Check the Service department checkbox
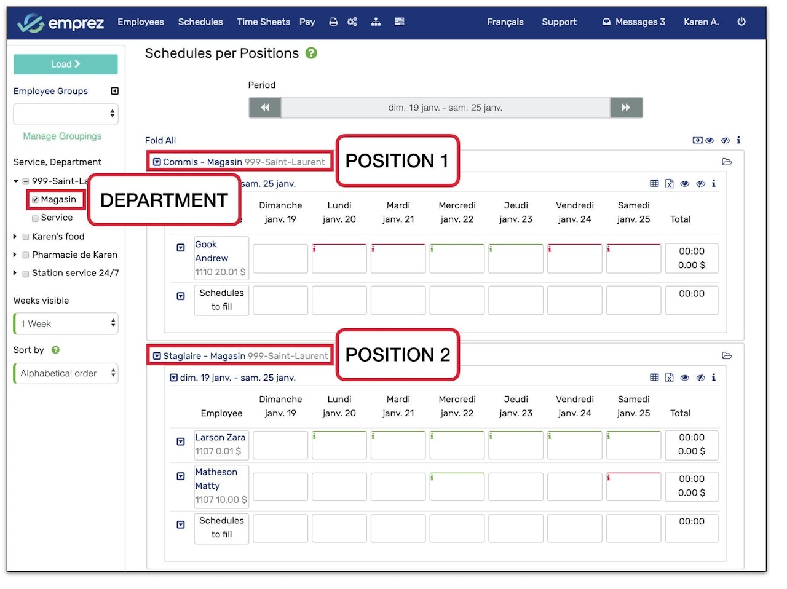 tap(35, 218)
